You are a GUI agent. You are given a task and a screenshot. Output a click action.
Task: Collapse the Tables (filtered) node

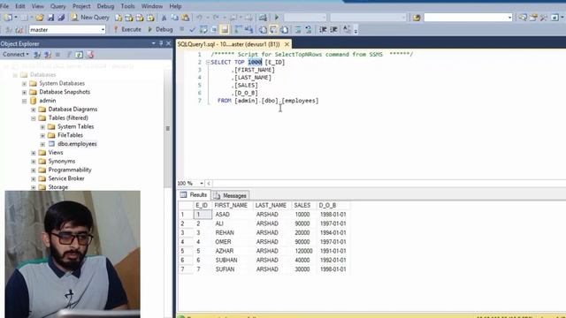point(34,118)
